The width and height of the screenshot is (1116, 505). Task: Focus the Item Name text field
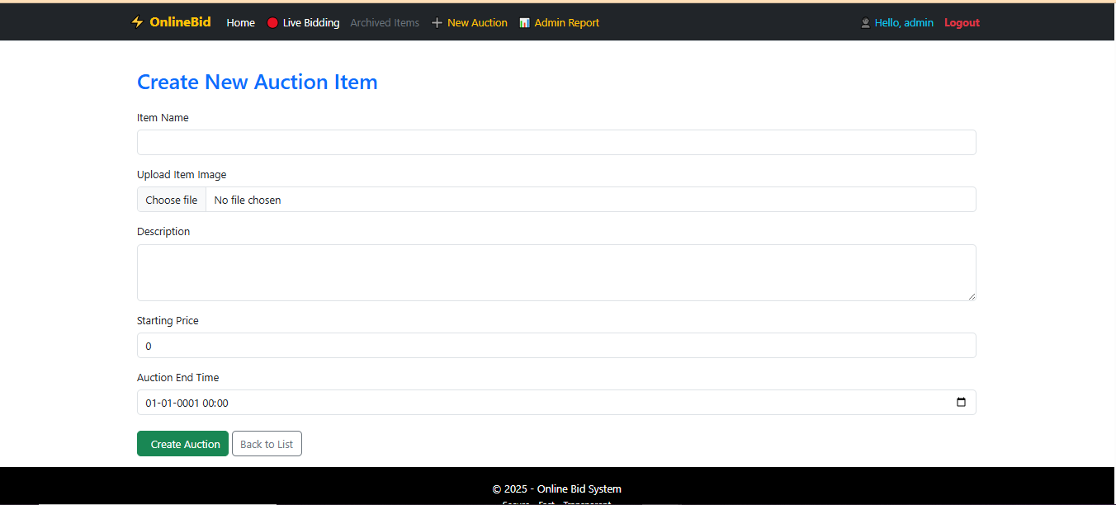pos(556,143)
